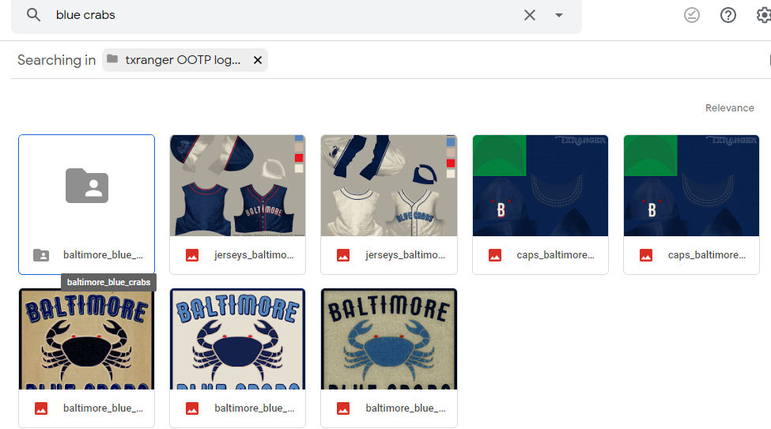Open the baltimore_blue_crabs shared folder
Screen dimensions: 771x429
[x=86, y=186]
